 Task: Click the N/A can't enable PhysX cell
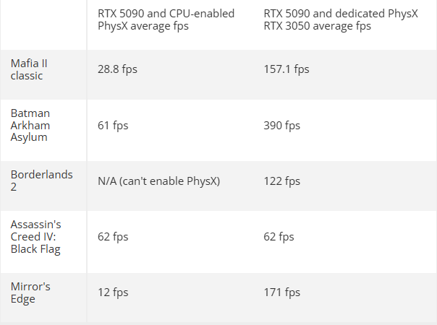pos(158,181)
